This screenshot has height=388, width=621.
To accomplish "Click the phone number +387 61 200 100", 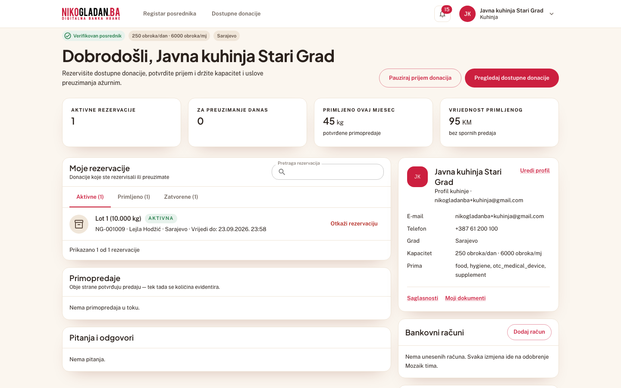I will pos(477,229).
